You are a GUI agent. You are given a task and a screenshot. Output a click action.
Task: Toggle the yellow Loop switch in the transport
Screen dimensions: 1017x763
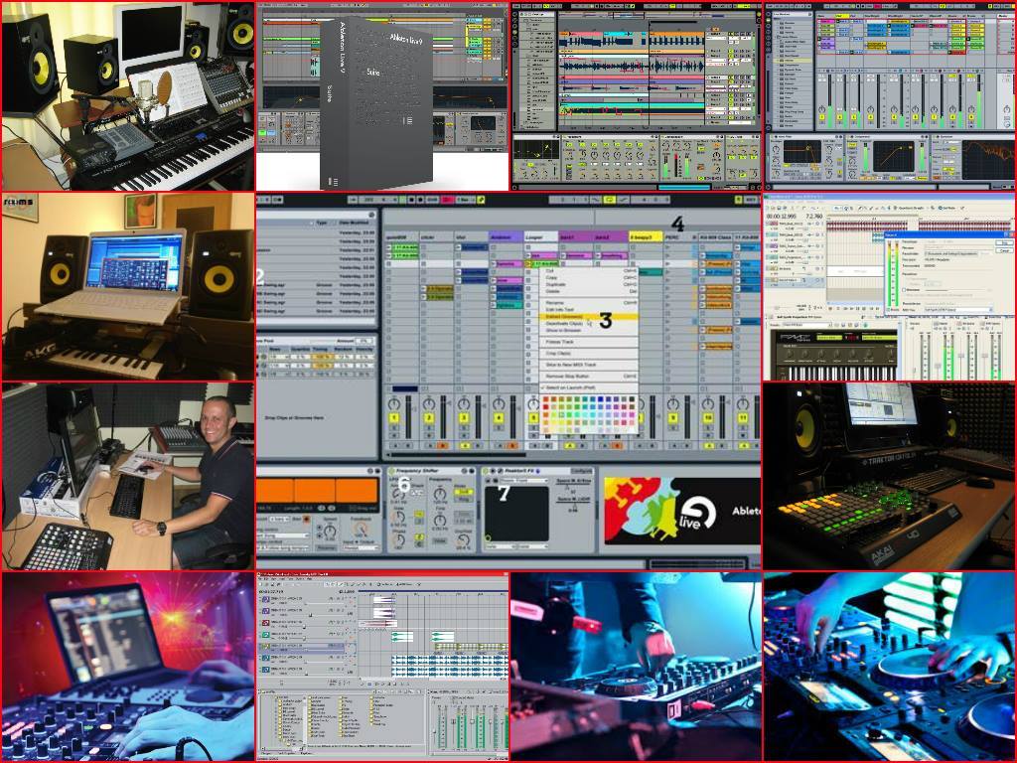[x=611, y=199]
